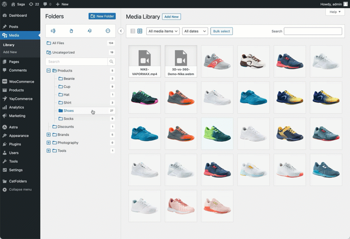Expand the Tools folder
Screen dimensions: 350x239
(48, 150)
